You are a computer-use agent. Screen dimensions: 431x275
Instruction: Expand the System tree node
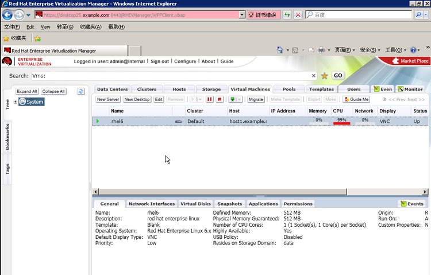pyautogui.click(x=16, y=102)
